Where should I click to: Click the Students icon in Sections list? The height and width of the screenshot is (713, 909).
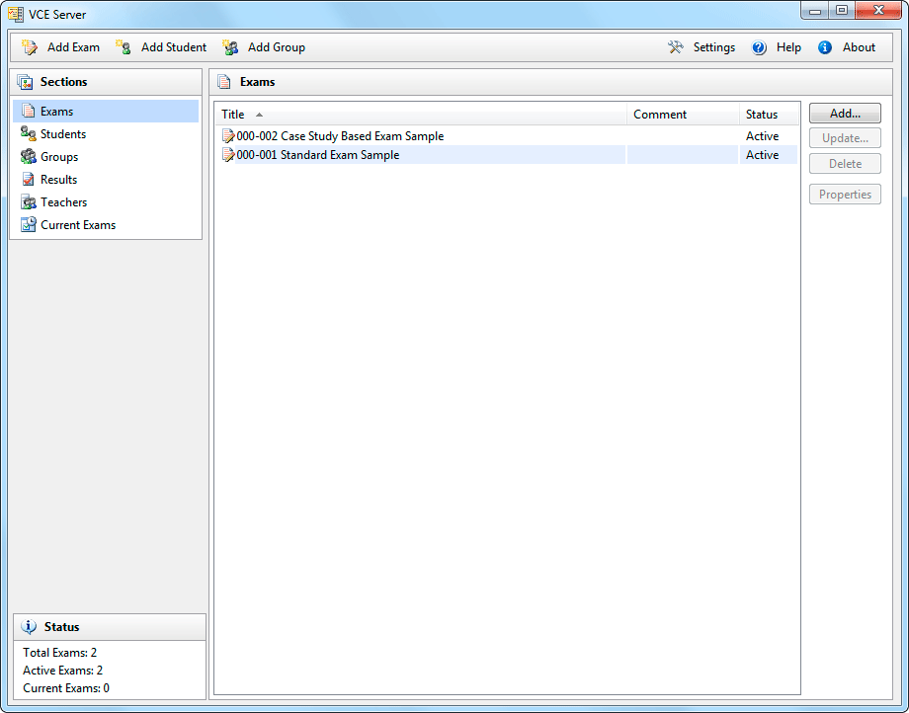(28, 133)
